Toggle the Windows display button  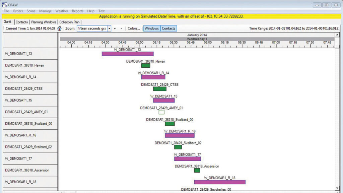(152, 28)
